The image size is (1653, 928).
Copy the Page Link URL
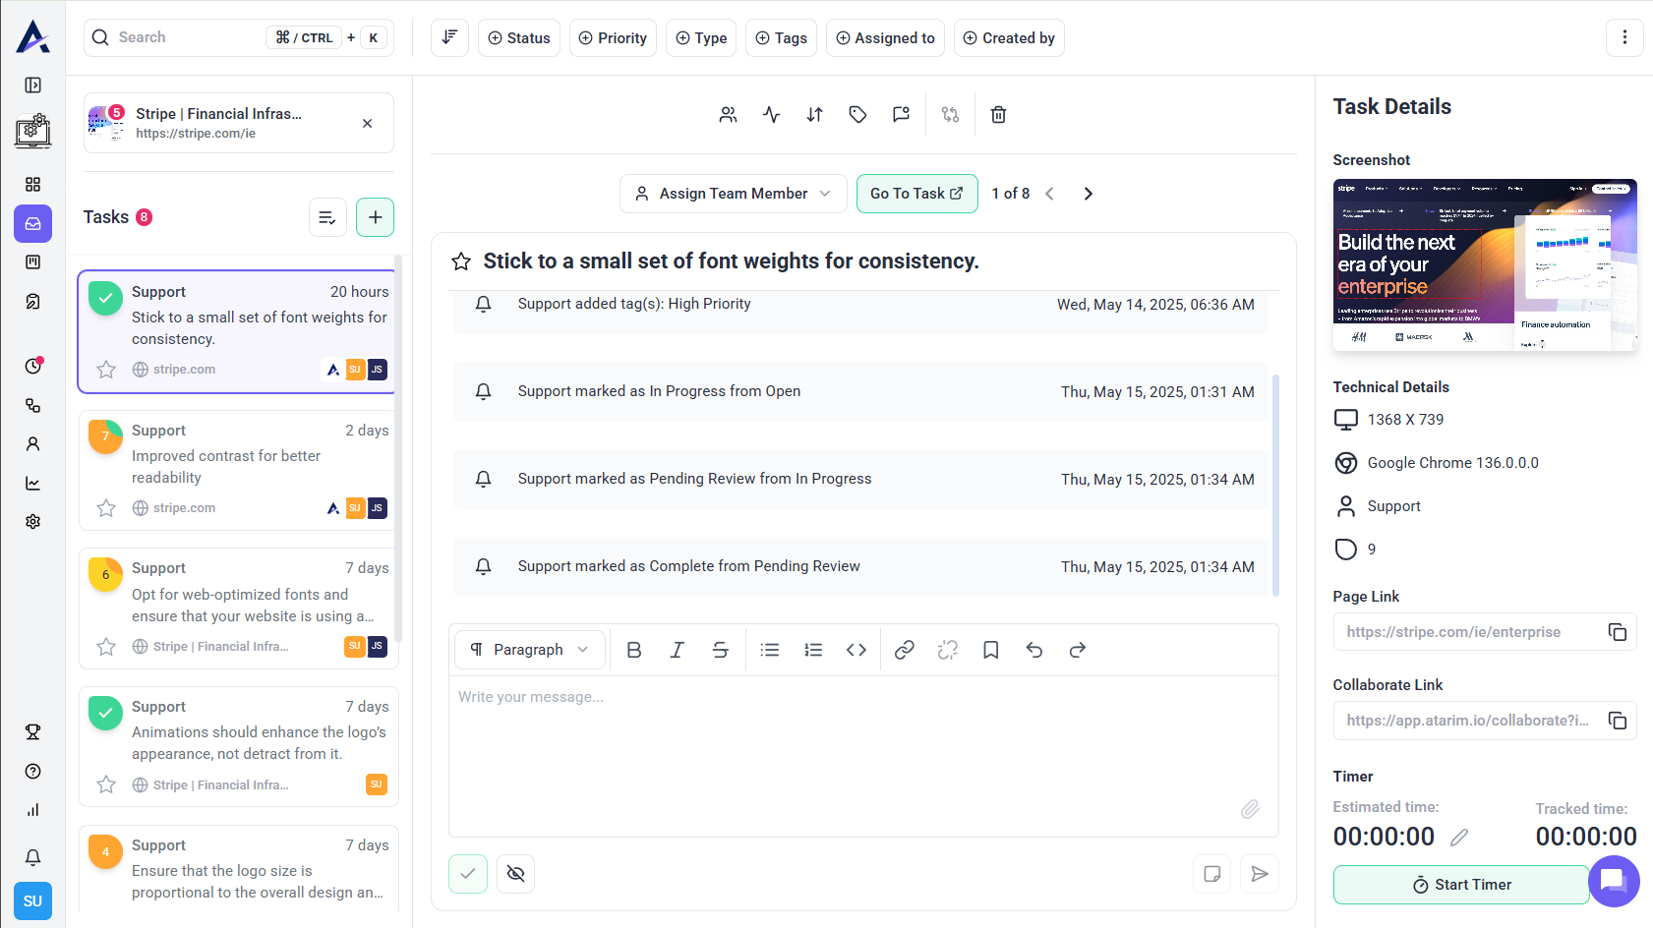1617,632
